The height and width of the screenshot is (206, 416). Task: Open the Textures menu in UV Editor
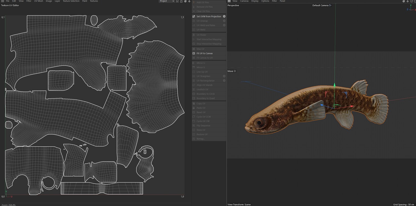point(94,1)
